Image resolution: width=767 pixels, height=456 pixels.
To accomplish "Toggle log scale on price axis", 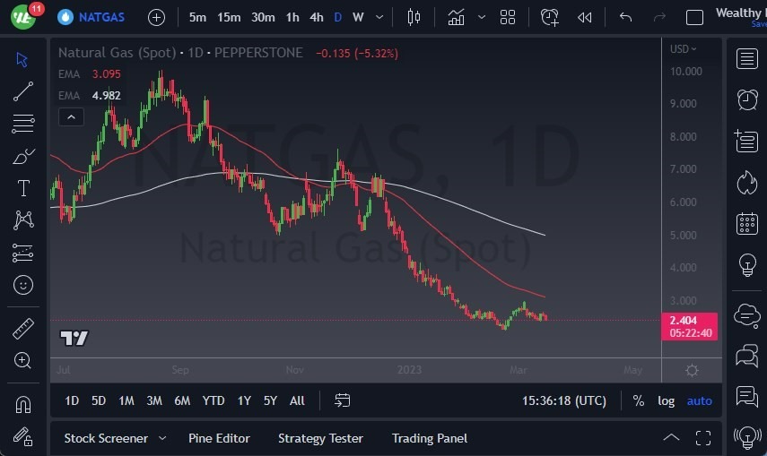I will click(666, 400).
